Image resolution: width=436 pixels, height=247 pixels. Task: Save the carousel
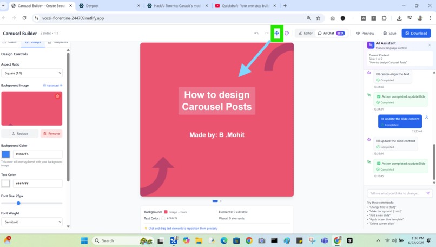389,33
